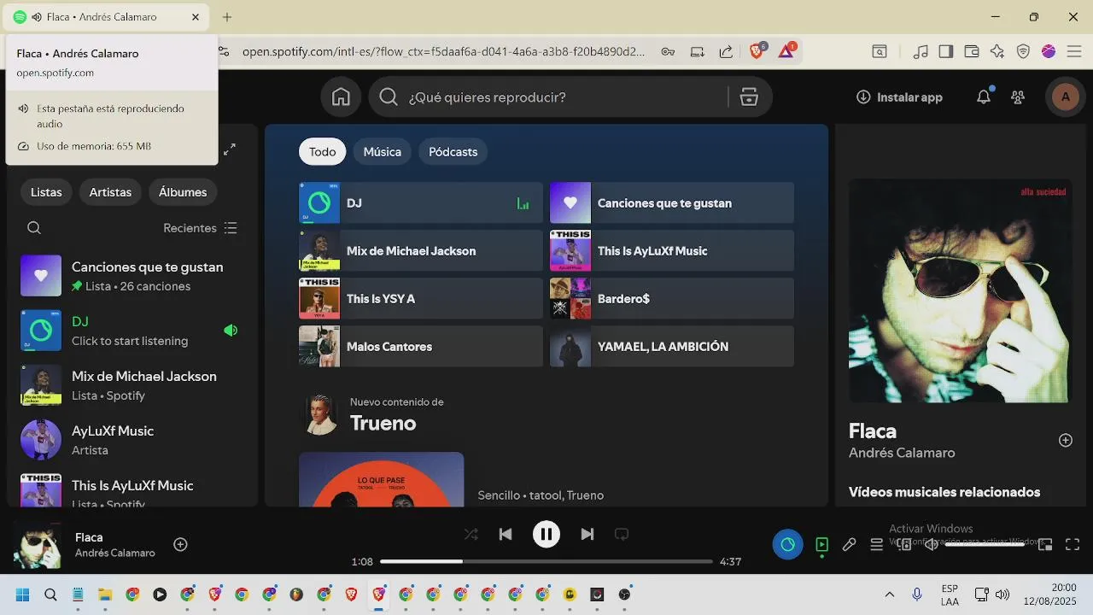Select the Todo filter chip
The width and height of the screenshot is (1093, 615).
323,152
